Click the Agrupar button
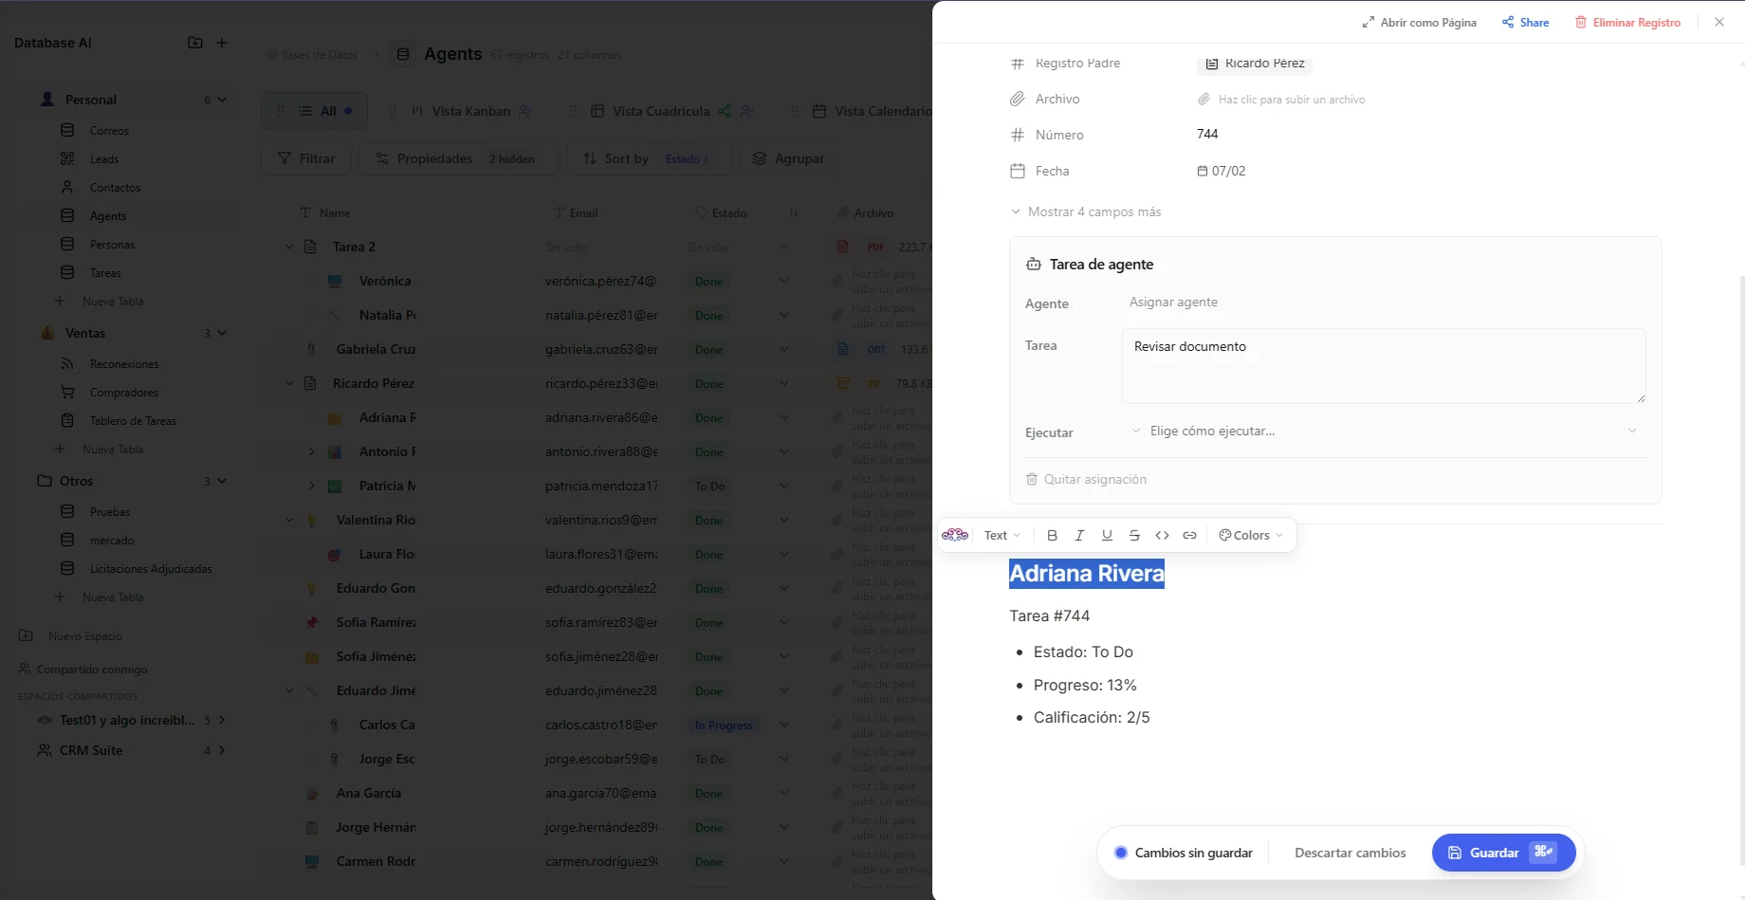Screen dimensions: 1745x900 point(788,158)
